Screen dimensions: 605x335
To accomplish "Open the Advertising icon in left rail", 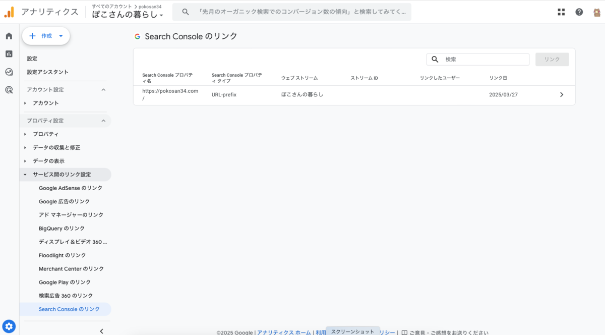I will [9, 90].
